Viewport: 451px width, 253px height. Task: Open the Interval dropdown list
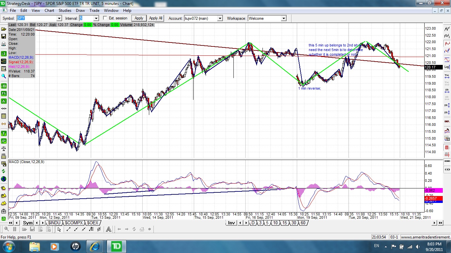(x=96, y=18)
